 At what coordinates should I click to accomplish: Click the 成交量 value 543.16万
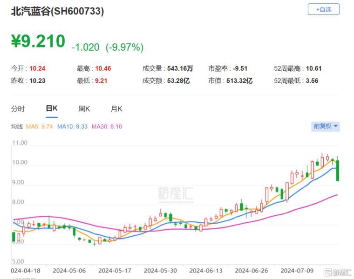click(180, 68)
